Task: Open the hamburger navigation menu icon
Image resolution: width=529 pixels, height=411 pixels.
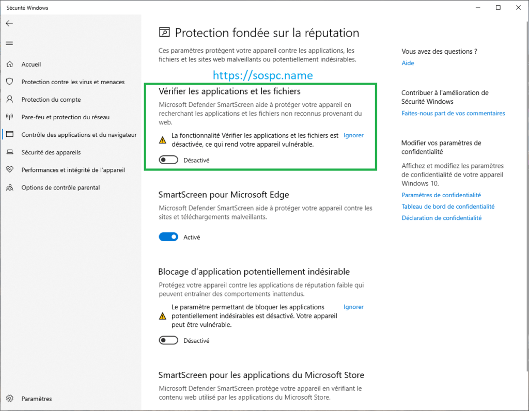Action: [9, 43]
